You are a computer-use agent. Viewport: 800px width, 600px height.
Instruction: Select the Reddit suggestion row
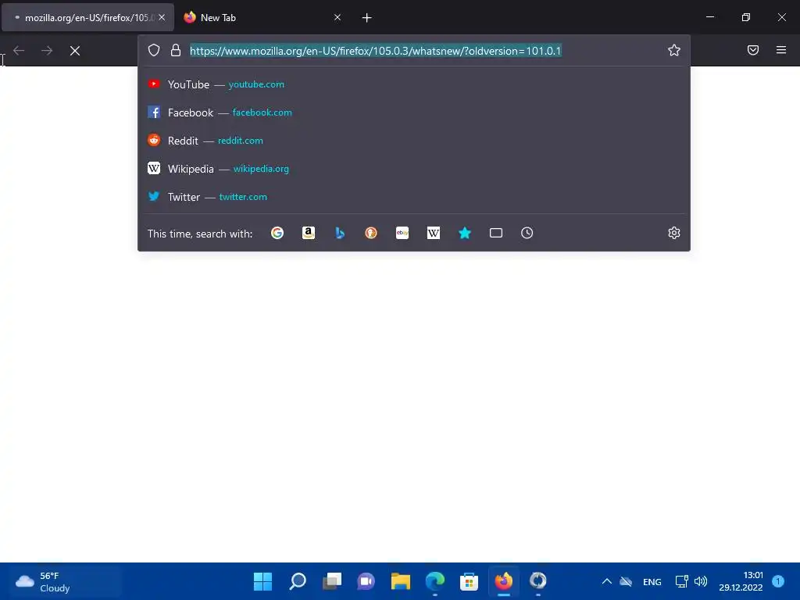click(414, 141)
